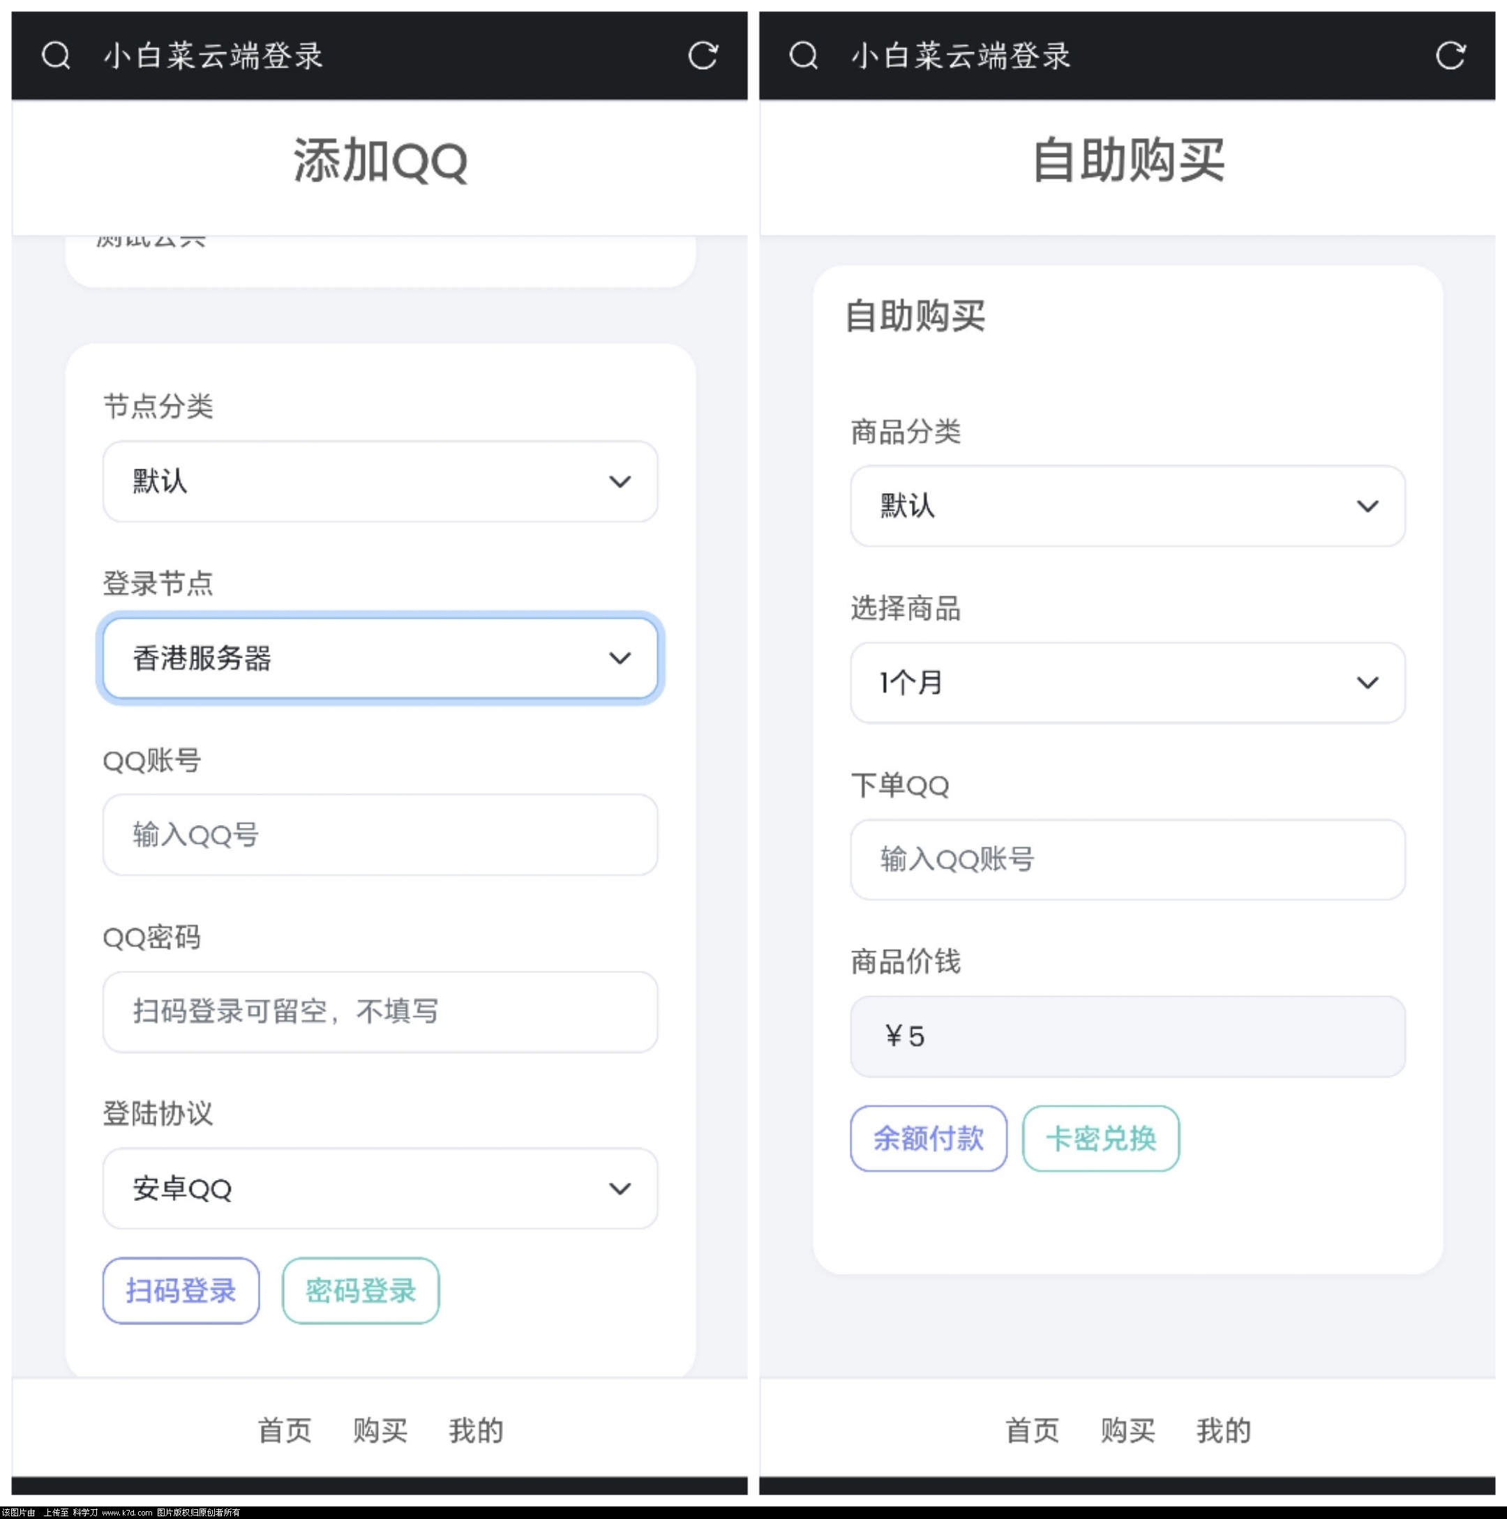Open the 节点分类 dropdown showing 默认
The image size is (1507, 1519).
380,481
